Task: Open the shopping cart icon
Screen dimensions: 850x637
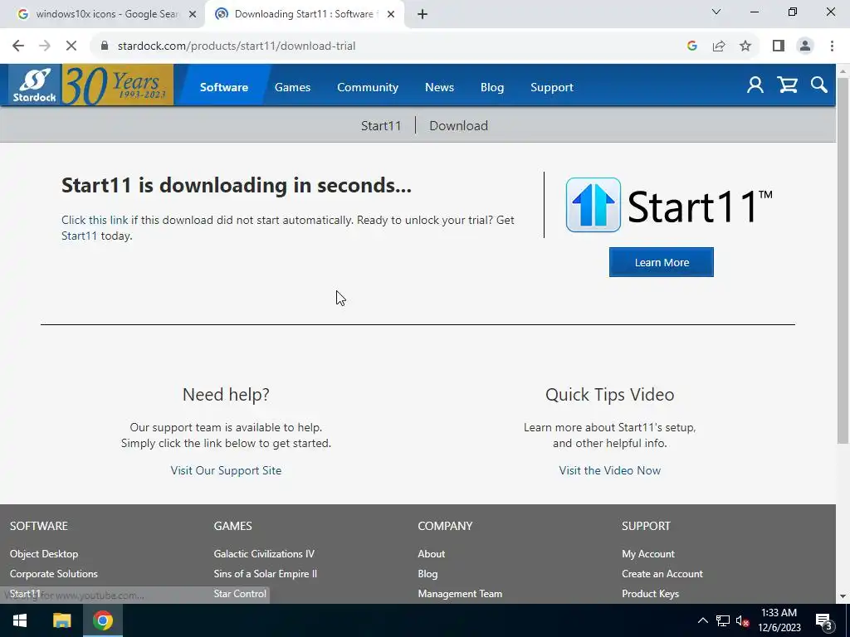Action: click(x=787, y=85)
